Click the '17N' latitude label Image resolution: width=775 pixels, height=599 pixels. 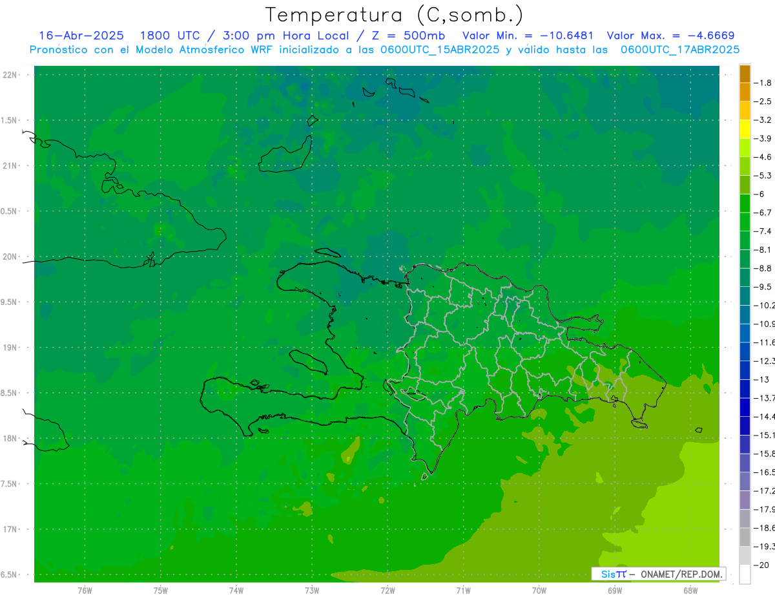[10, 529]
